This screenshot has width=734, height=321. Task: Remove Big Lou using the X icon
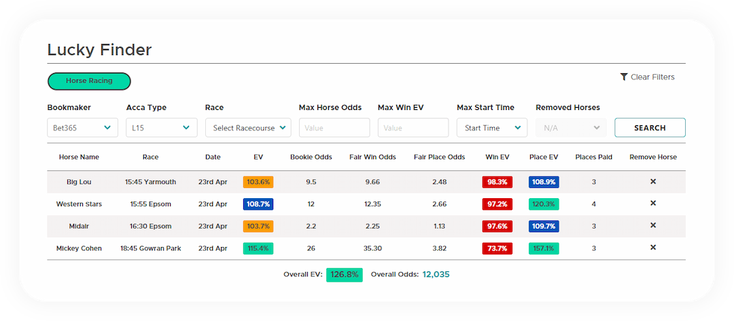click(653, 182)
